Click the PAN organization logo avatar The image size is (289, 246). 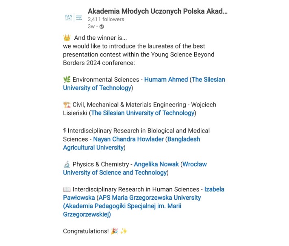click(74, 18)
